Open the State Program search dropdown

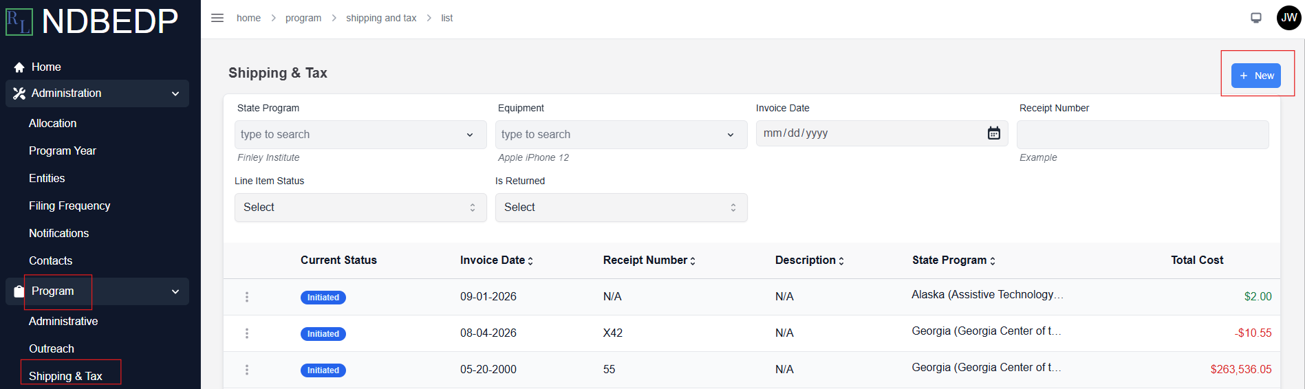coord(360,135)
